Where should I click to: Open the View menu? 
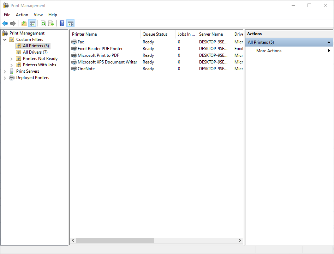click(38, 15)
